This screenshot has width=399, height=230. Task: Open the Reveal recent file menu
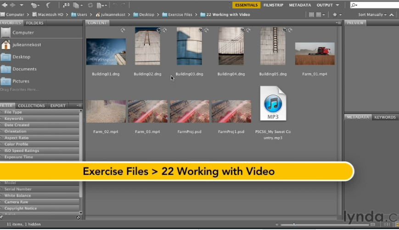[35, 5]
